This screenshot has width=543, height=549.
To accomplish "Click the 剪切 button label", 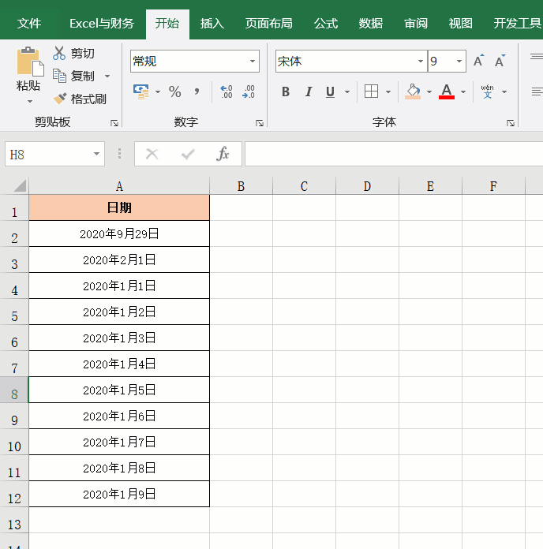I will [83, 53].
